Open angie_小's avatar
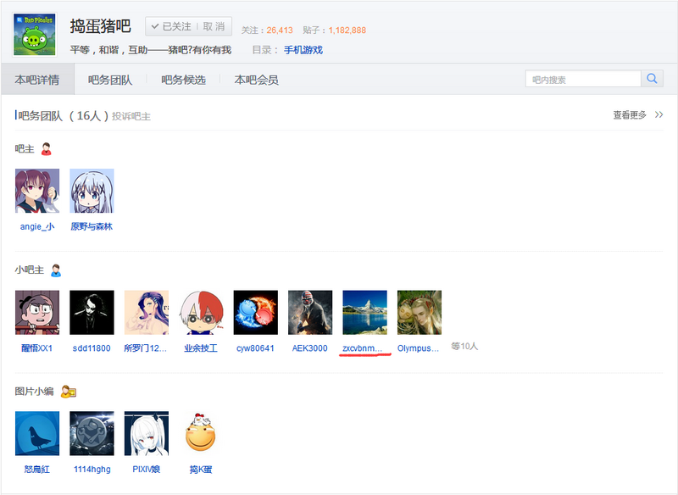This screenshot has width=678, height=495. [x=37, y=191]
